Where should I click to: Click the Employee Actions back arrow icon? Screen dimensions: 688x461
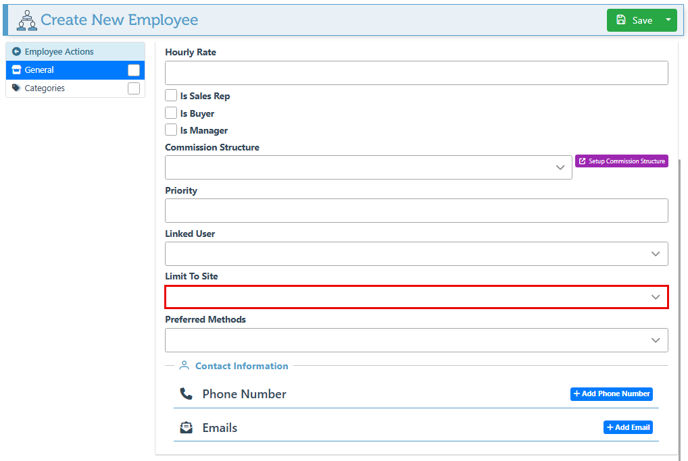[x=16, y=52]
